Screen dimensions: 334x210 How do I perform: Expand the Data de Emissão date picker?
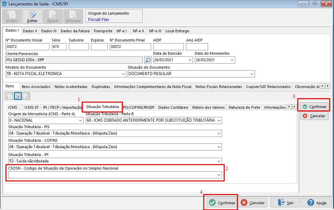(x=190, y=60)
